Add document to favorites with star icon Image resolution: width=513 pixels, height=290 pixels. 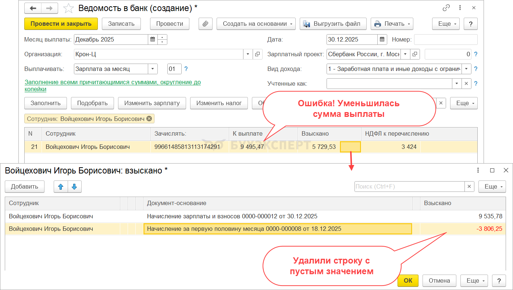(x=68, y=8)
